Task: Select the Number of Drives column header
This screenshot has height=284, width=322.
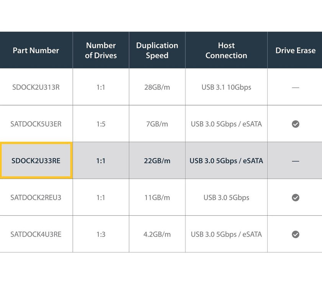Action: coord(101,50)
